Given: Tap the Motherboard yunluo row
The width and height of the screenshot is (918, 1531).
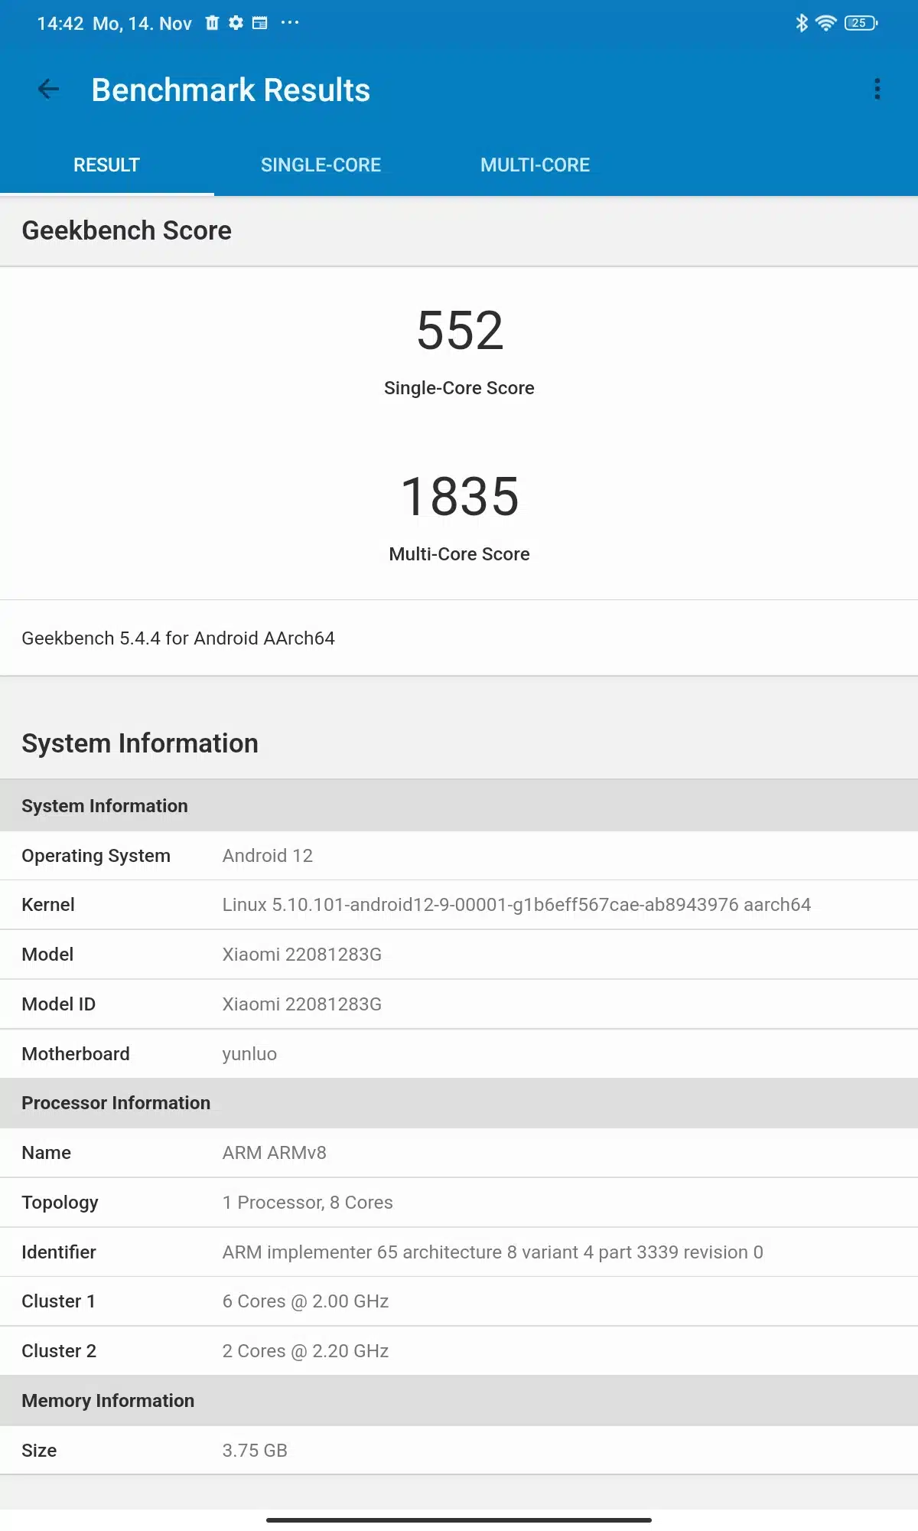Looking at the screenshot, I should [459, 1054].
